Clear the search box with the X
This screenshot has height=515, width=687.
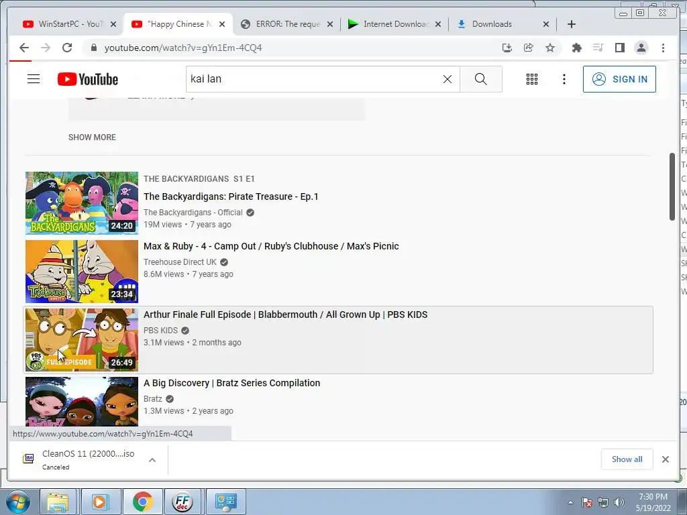[x=447, y=79]
